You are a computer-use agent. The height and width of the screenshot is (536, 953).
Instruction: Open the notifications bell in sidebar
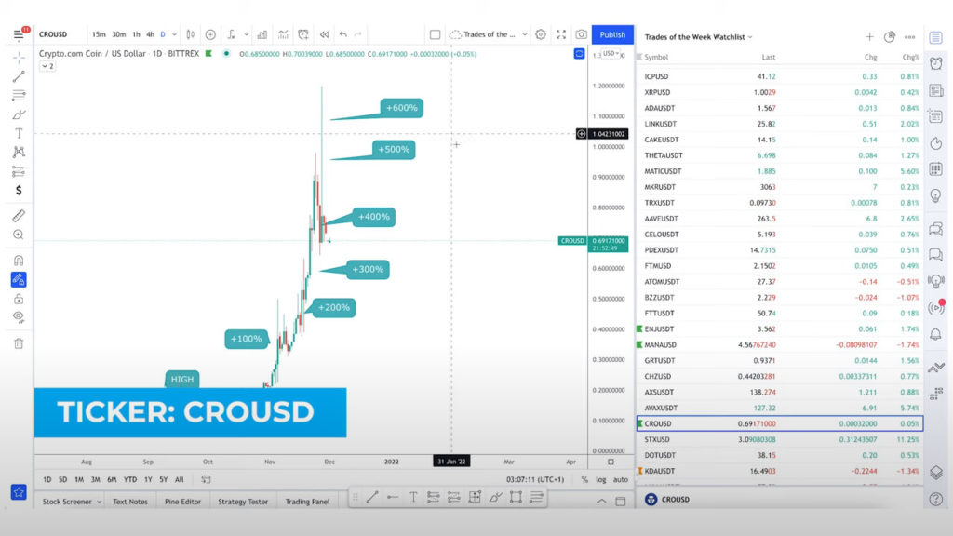pyautogui.click(x=936, y=334)
